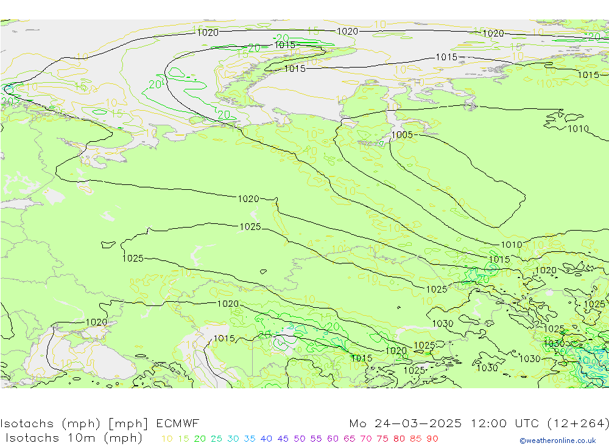
Task: Click the 'Mo 24-03-2025 12:00 UTC (12+264)' timestamp
Action: tap(479, 423)
